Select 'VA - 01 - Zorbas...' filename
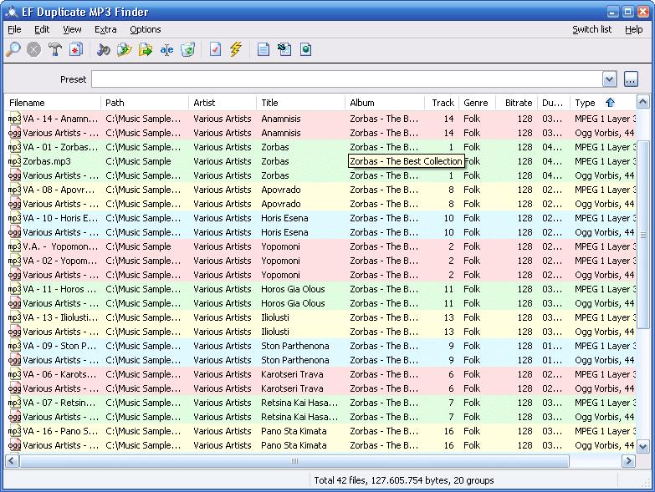The image size is (655, 492). click(60, 147)
